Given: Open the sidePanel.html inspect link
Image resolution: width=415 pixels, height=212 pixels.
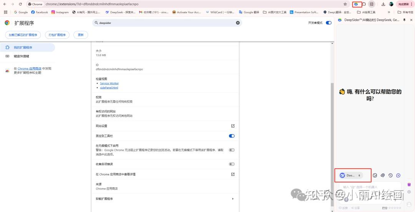Looking at the screenshot, I should click(109, 88).
